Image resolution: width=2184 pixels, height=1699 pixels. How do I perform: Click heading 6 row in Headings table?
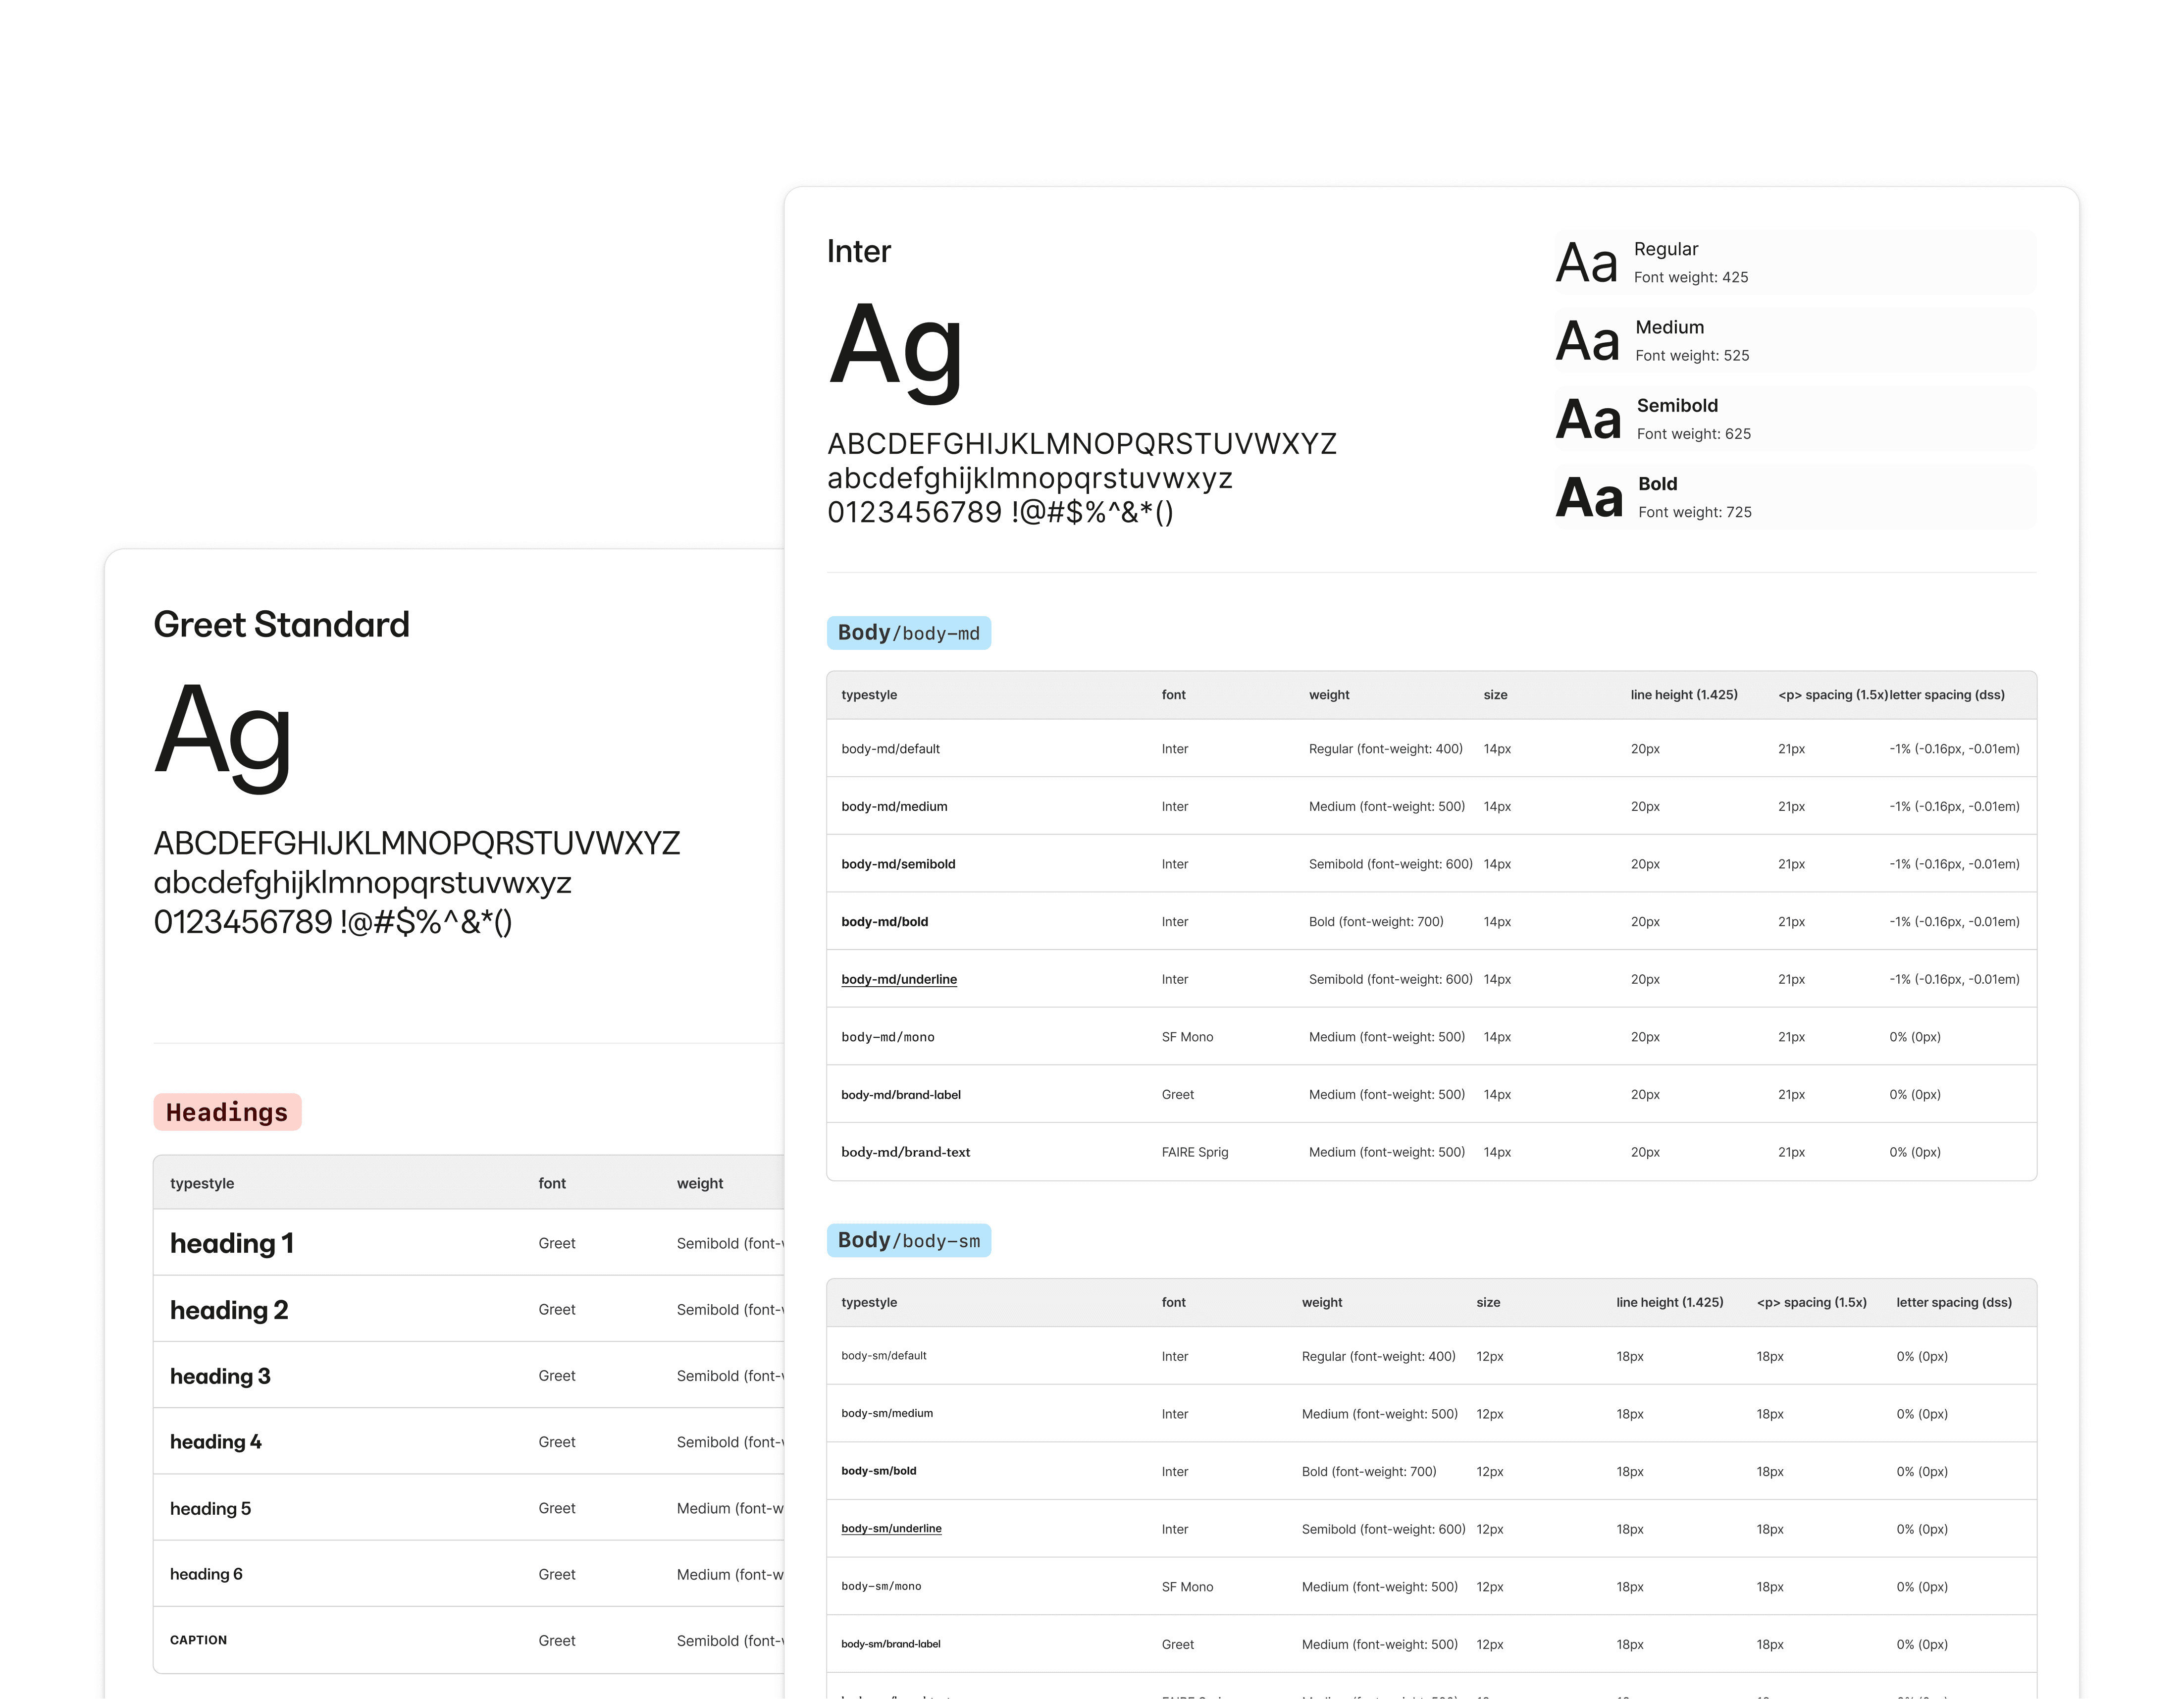click(x=469, y=1574)
